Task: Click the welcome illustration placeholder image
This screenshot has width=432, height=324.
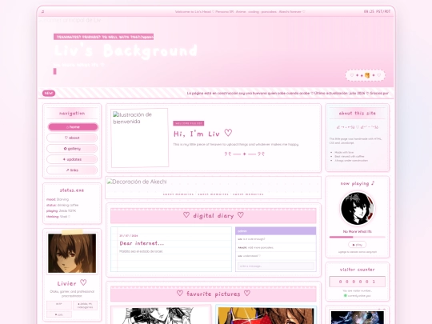Action: [x=140, y=138]
